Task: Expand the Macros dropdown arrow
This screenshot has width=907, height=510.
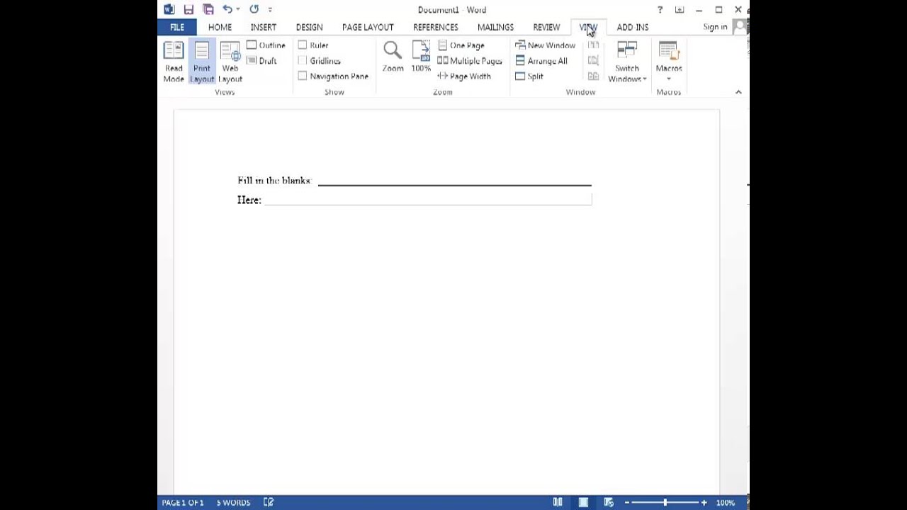Action: (x=669, y=79)
